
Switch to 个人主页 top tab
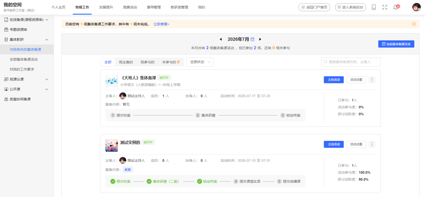pyautogui.click(x=58, y=7)
